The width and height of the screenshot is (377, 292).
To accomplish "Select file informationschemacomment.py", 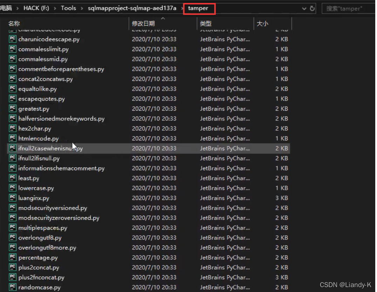I will (x=61, y=168).
